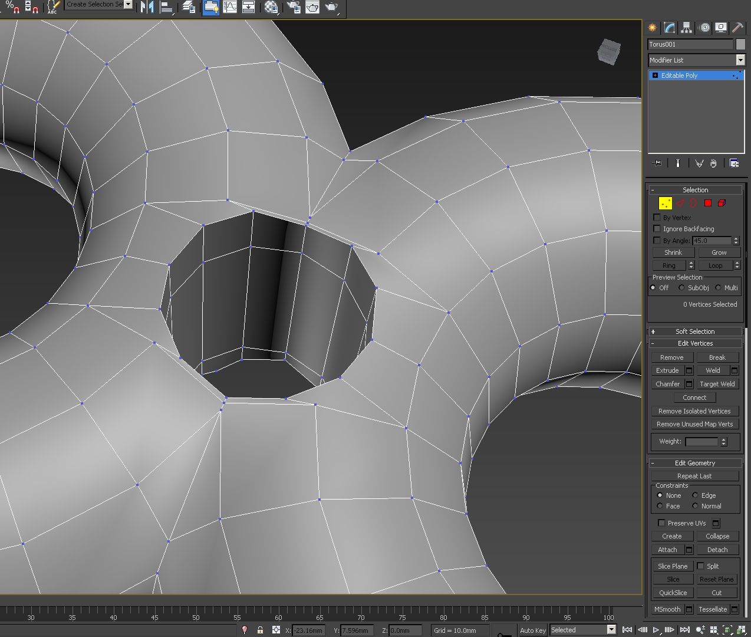751x637 pixels.
Task: Click the Remove Isolated Vertices button
Action: (695, 411)
